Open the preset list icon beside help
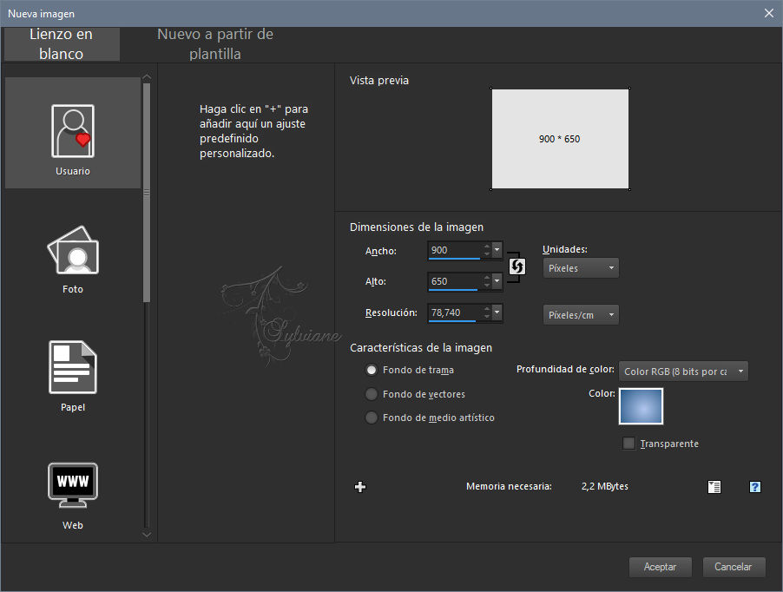The image size is (783, 592). coord(714,487)
